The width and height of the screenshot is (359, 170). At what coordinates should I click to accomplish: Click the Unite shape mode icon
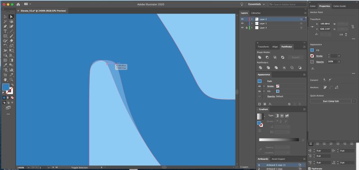[260, 57]
